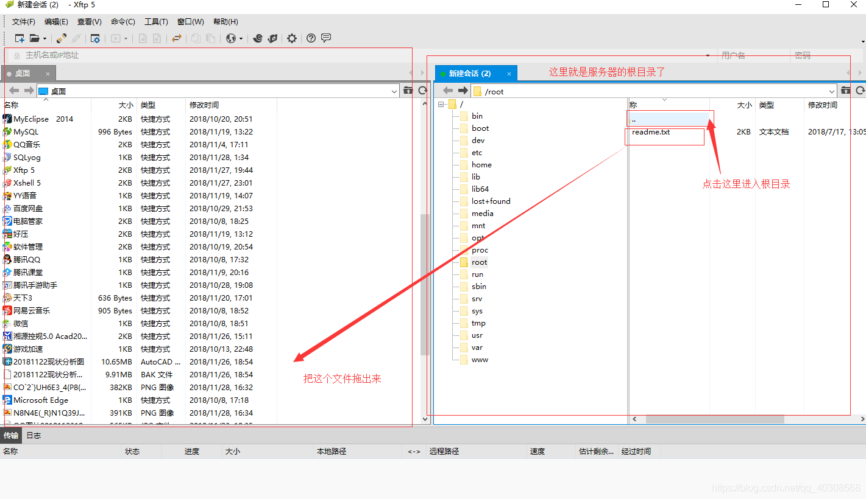Go back in the local pane
866x499 pixels.
[13, 91]
